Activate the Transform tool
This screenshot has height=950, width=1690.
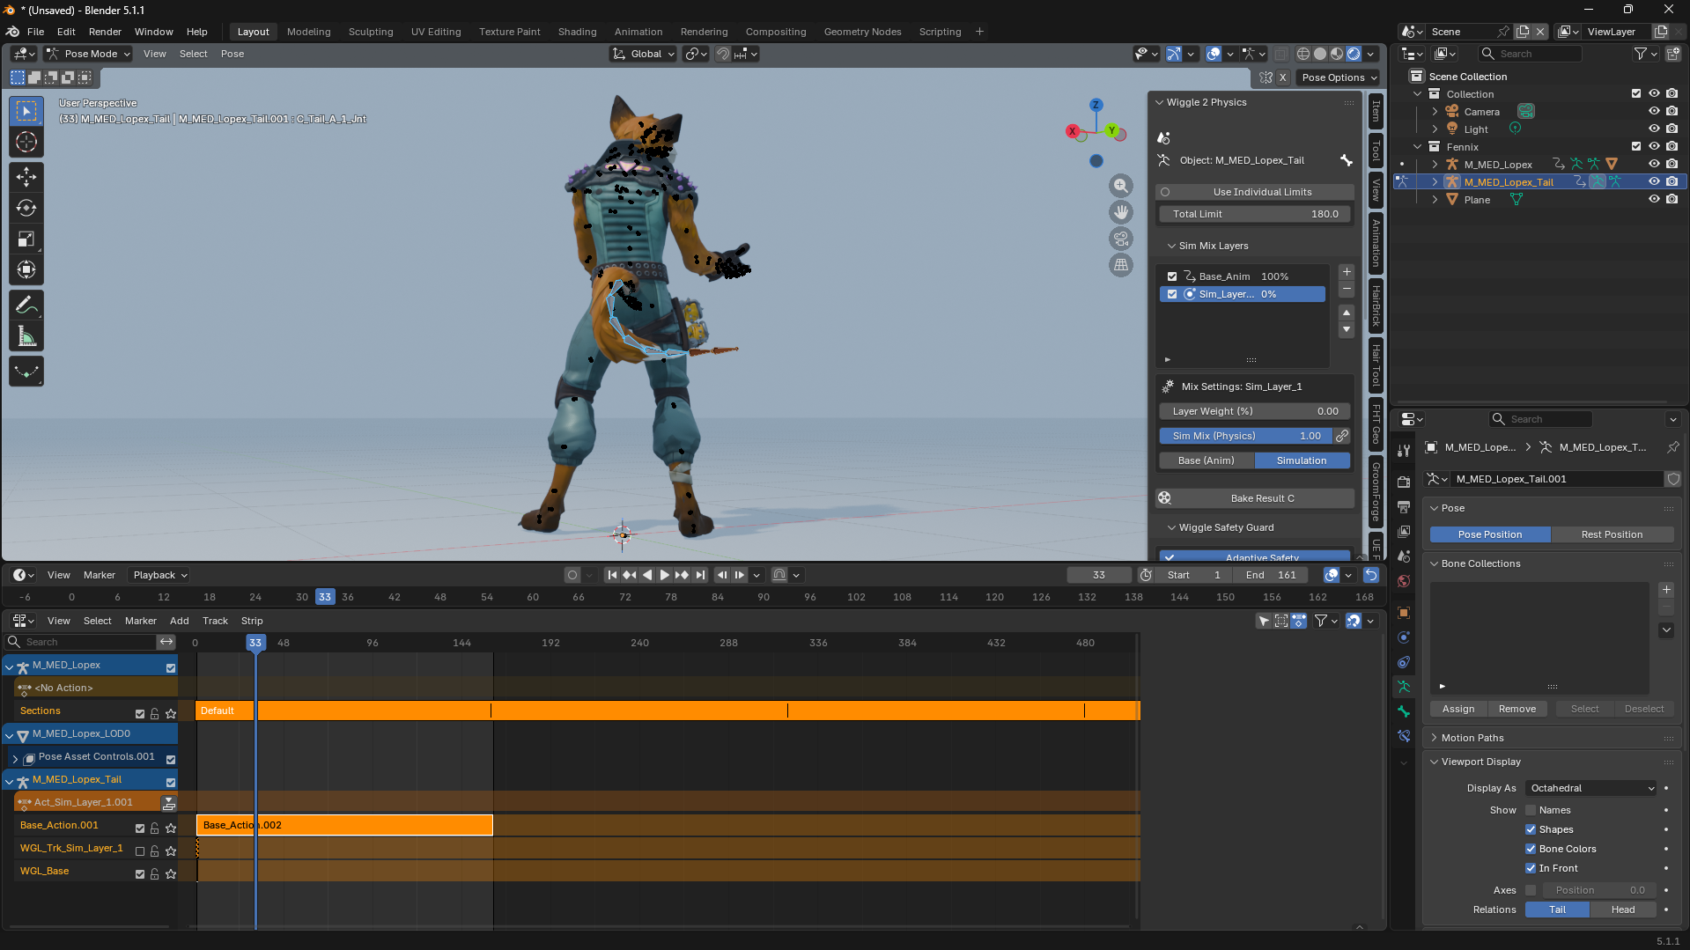coord(26,269)
